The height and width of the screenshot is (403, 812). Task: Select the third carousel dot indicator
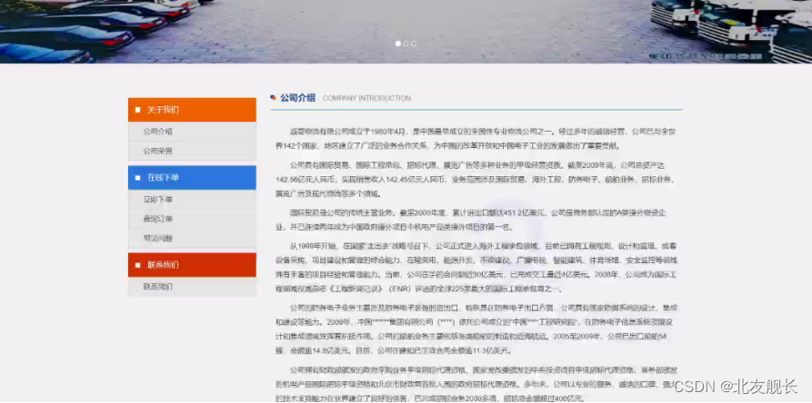pyautogui.click(x=413, y=44)
